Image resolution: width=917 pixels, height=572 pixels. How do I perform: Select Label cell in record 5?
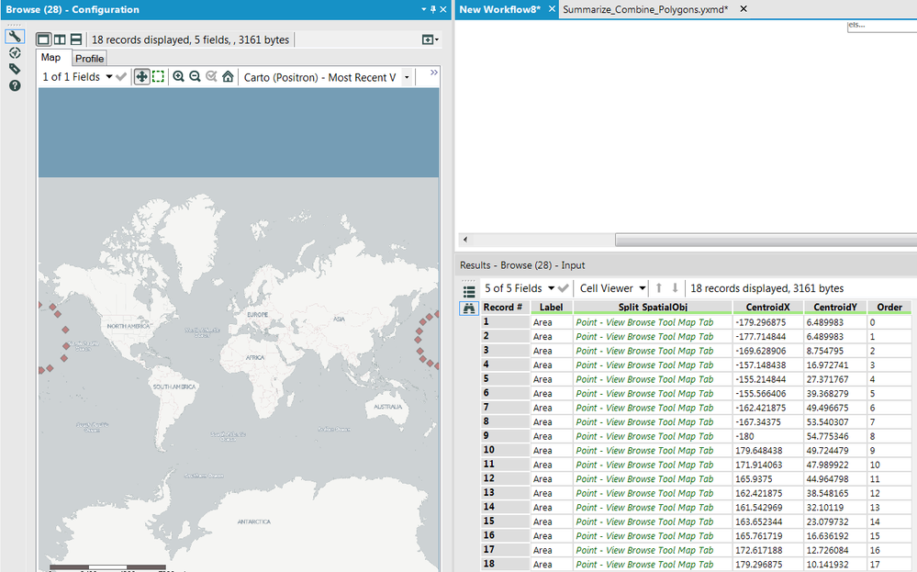tap(552, 379)
